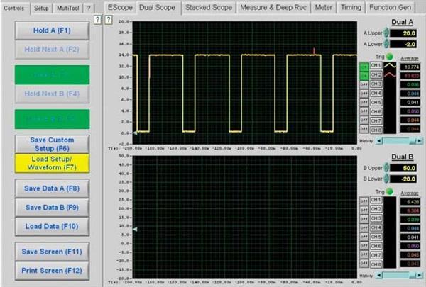Screen dimensions: 426x287
Task: Click the help icon beside the scope graph
Action: 108,20
